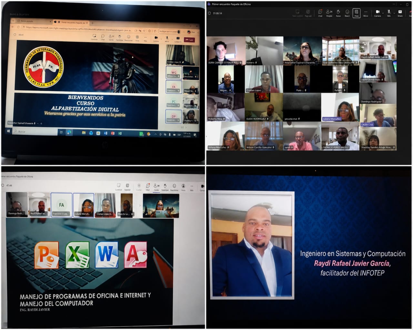
Task: Toggle Cámara in browser Teams meeting
Action: pyautogui.click(x=156, y=39)
